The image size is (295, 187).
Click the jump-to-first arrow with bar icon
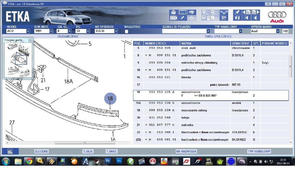tap(247, 18)
